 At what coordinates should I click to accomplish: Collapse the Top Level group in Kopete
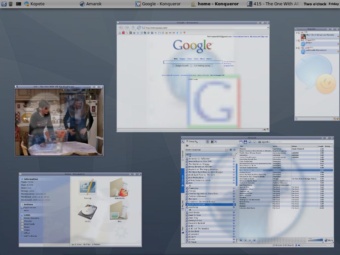pos(297,48)
